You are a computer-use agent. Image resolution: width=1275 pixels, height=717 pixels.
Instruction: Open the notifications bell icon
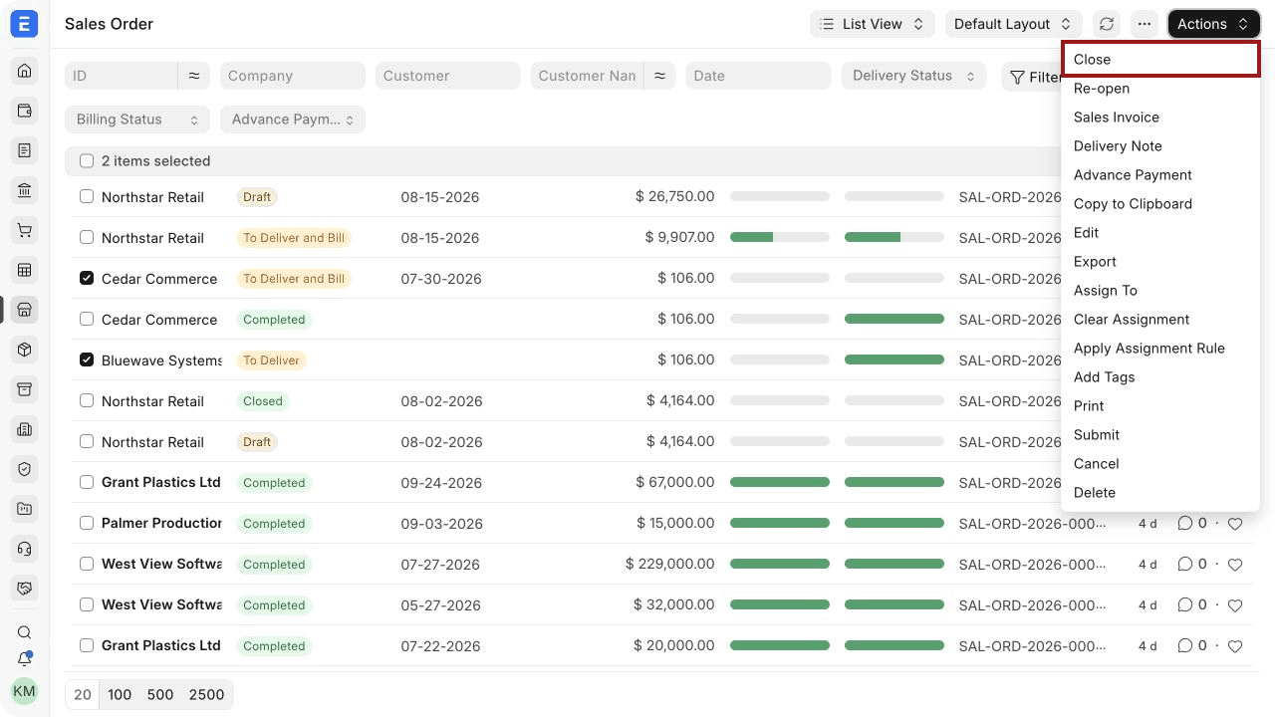25,659
